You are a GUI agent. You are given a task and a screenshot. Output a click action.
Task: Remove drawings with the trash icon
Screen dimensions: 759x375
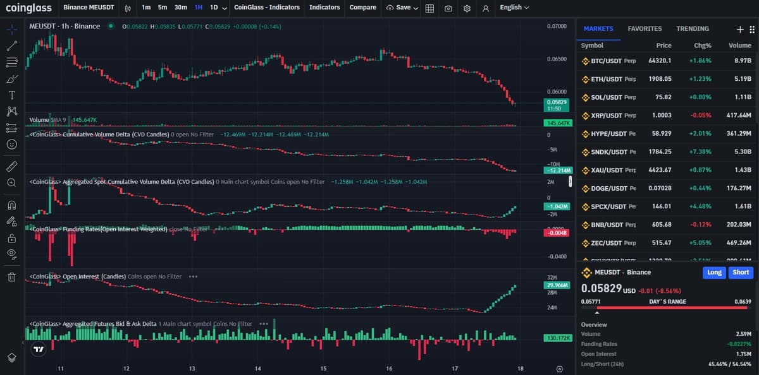click(11, 277)
